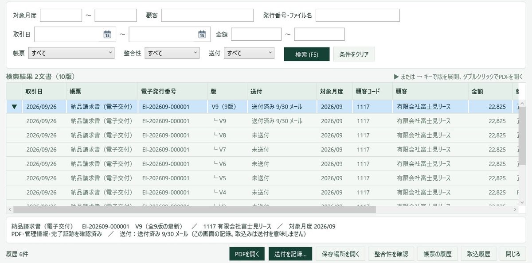
Task: Click 帳票の履歴 button
Action: click(438, 254)
